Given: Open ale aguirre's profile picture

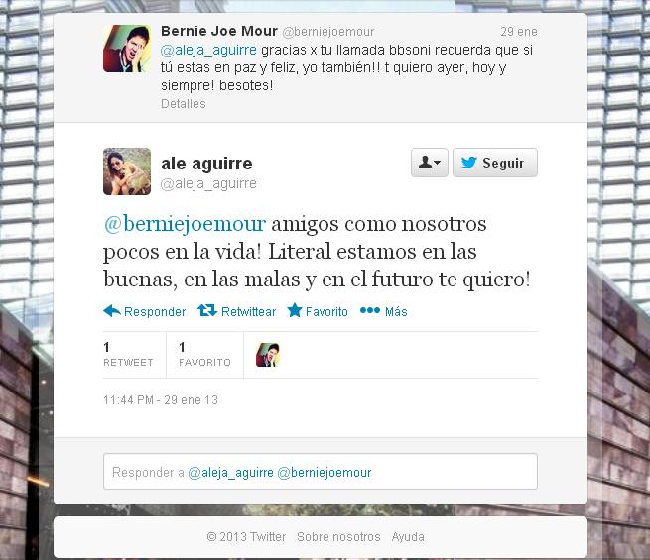Looking at the screenshot, I should pos(127,171).
